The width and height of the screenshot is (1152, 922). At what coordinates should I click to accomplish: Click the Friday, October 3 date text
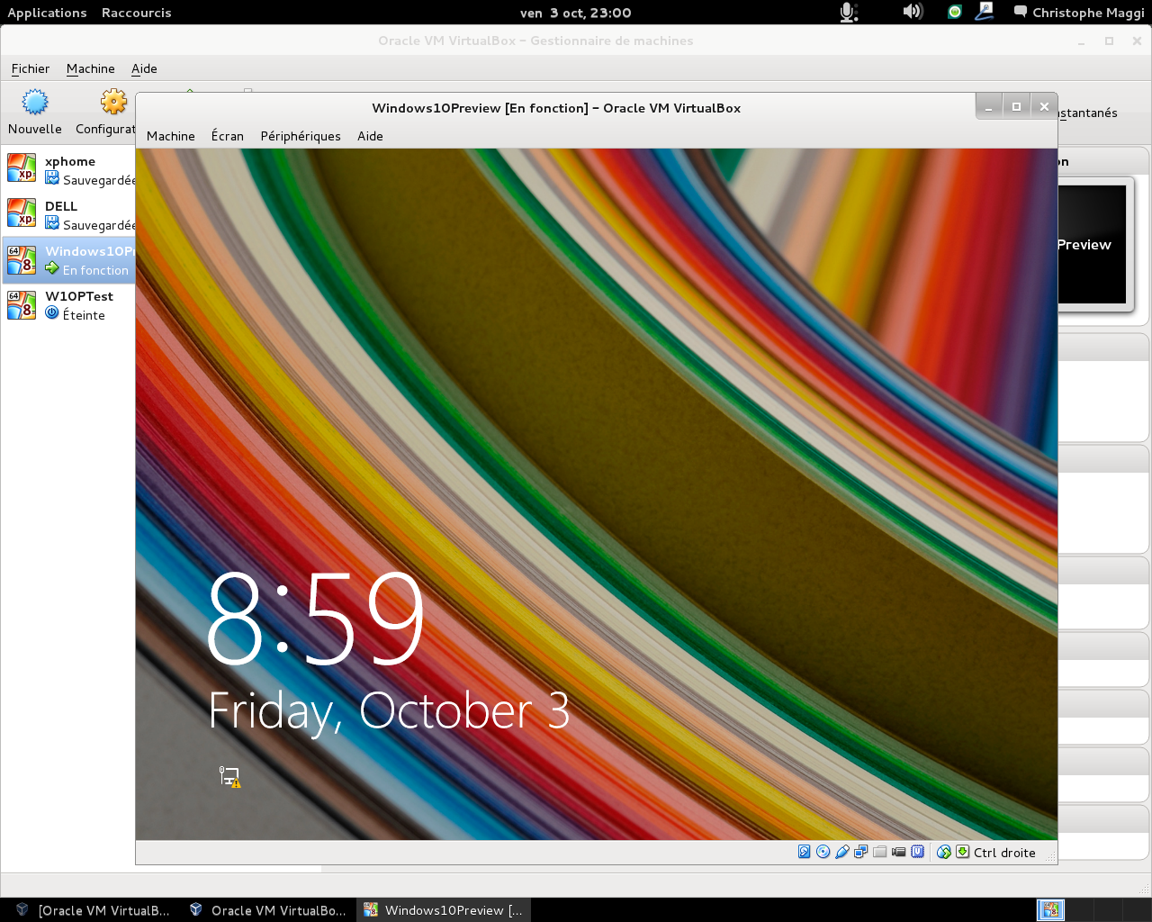[389, 711]
